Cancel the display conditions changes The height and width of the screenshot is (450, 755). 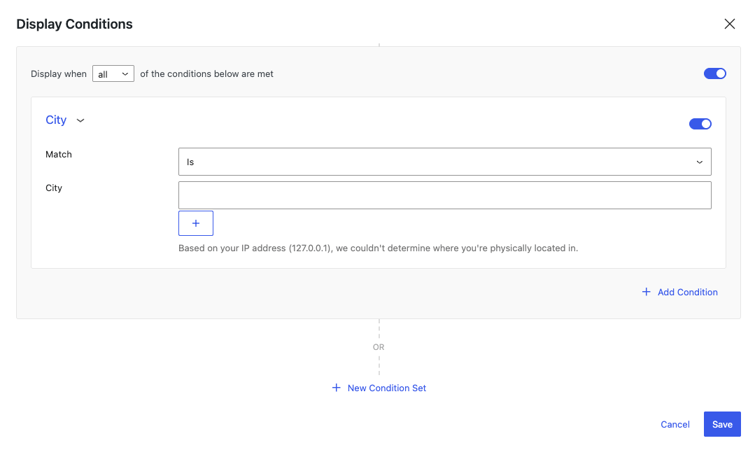coord(675,425)
